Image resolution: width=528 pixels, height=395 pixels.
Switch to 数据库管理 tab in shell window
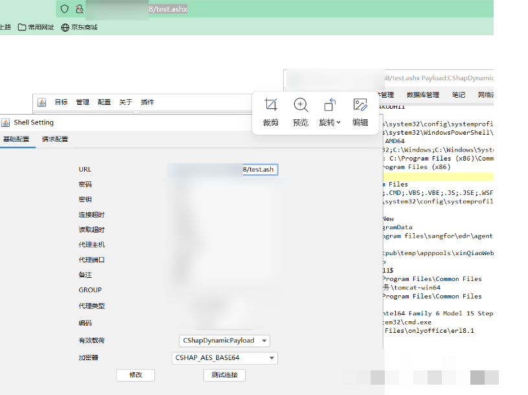(423, 95)
